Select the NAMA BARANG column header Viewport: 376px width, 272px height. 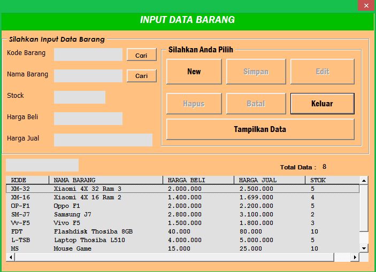coord(106,180)
